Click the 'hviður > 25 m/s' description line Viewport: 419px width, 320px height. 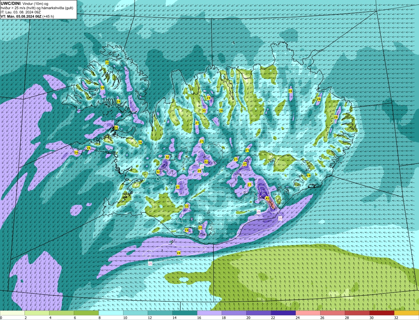click(37, 8)
